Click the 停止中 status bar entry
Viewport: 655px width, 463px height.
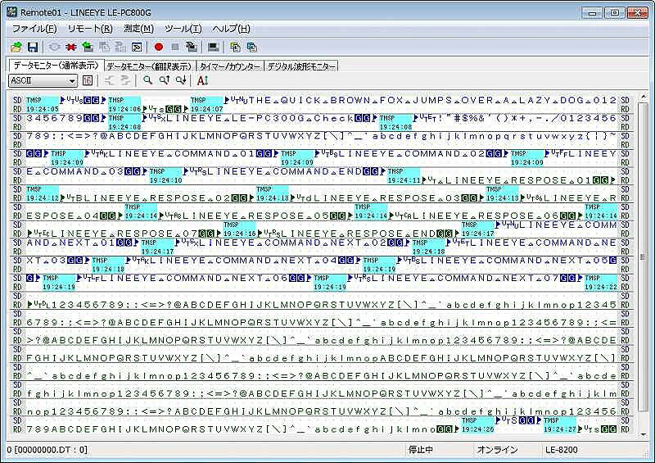point(421,450)
